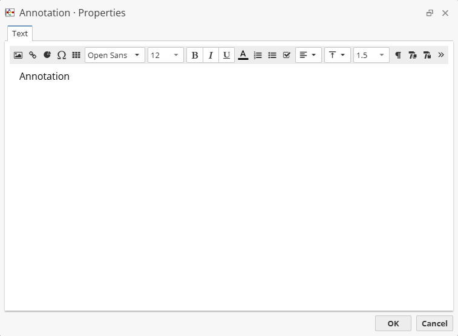Image resolution: width=458 pixels, height=336 pixels.
Task: Toggle bold formatting
Action: point(195,55)
